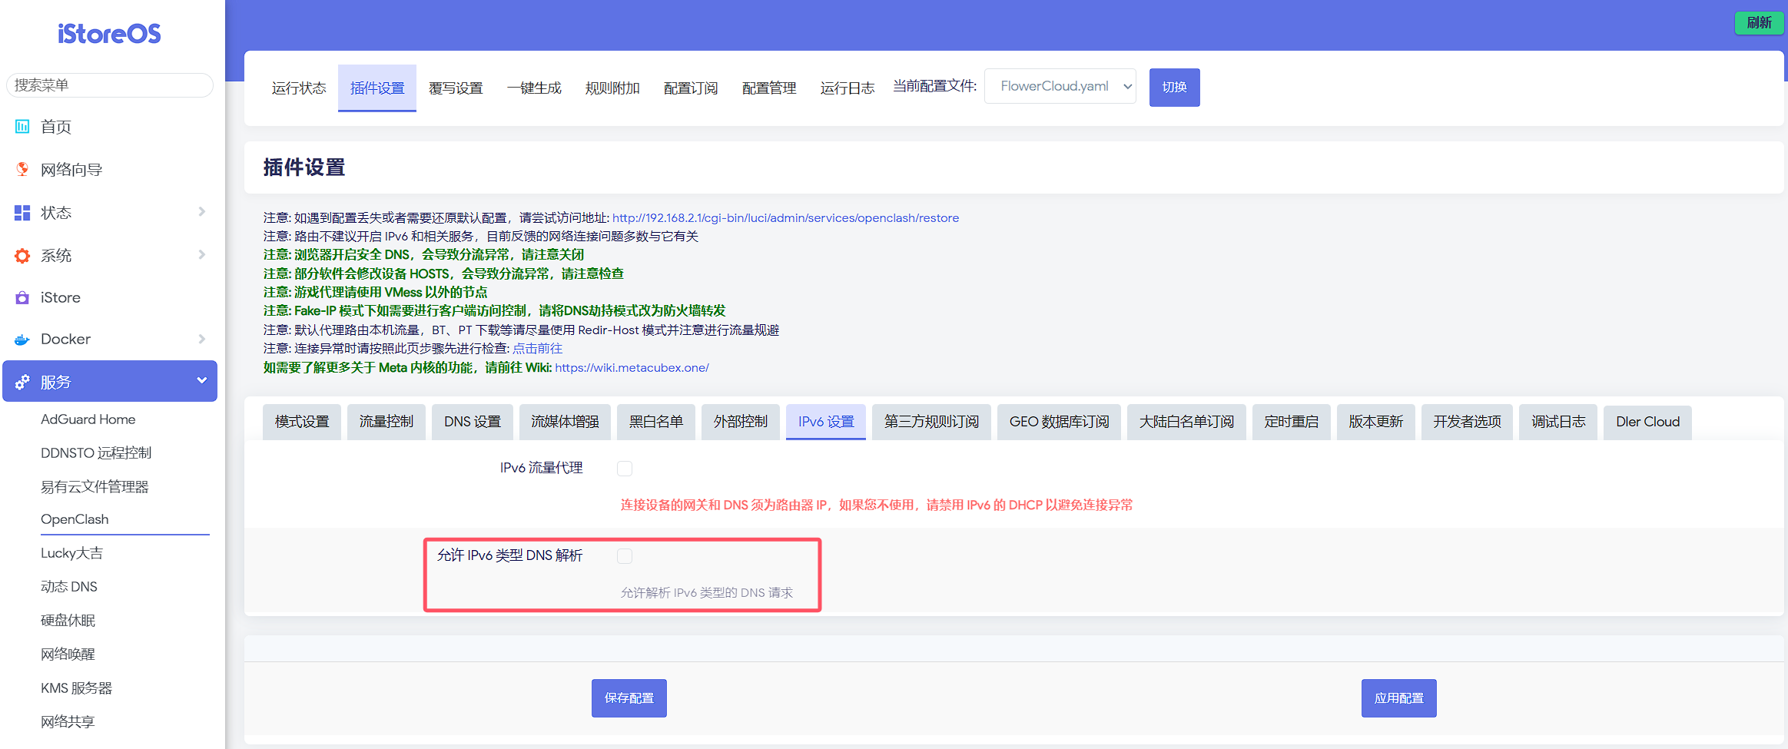Open the 规则附加 tab

pyautogui.click(x=612, y=88)
